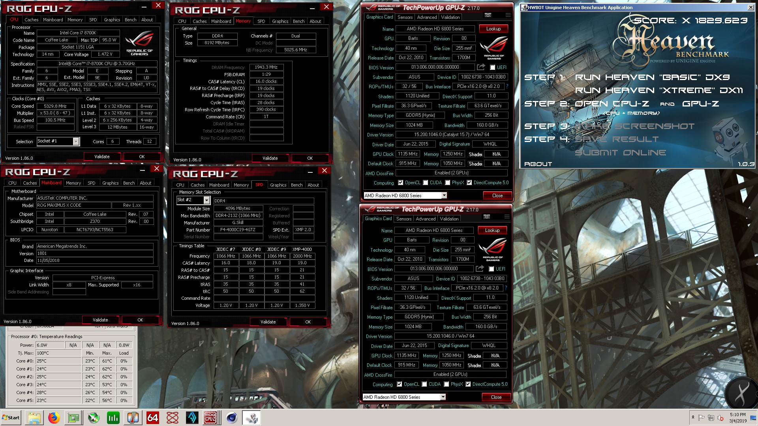Viewport: 758px width, 426px height.
Task: Toggle CUDA checkbox in top GPU-Z
Action: tap(426, 183)
